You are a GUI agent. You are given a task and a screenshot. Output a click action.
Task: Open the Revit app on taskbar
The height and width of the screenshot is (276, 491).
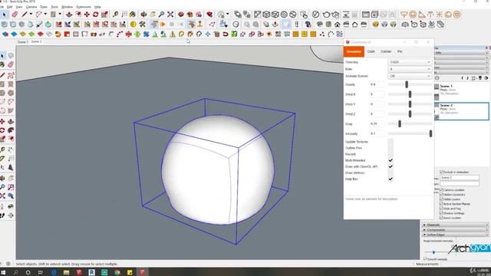click(x=91, y=272)
